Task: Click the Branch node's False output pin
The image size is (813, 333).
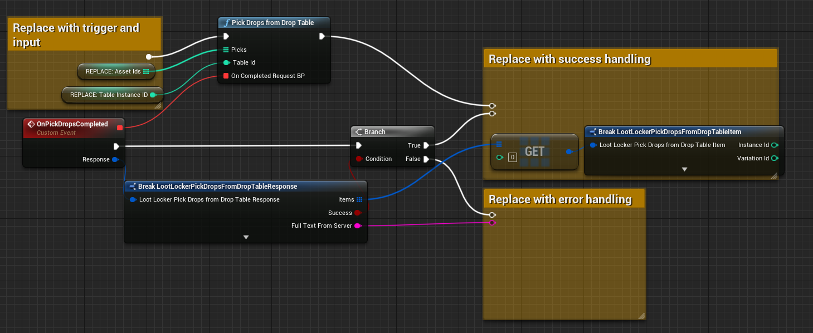Action: coord(426,159)
